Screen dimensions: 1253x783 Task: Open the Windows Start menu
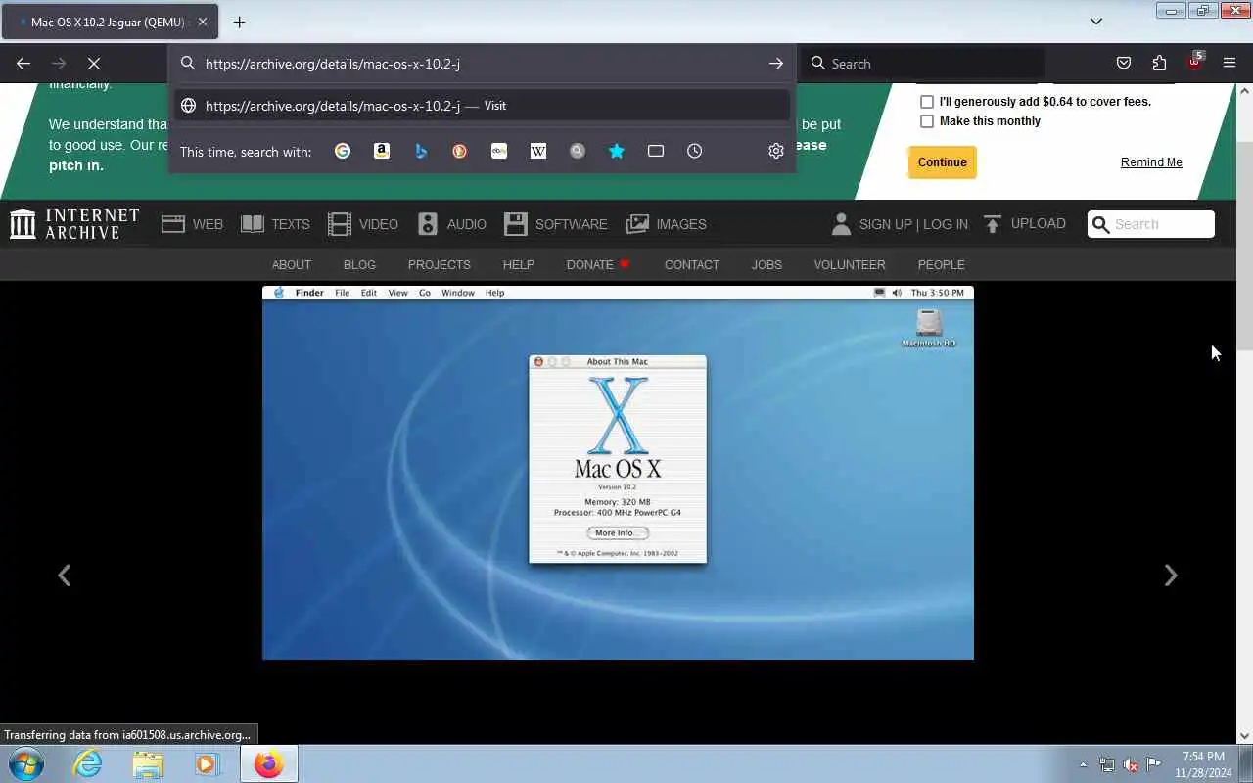26,764
